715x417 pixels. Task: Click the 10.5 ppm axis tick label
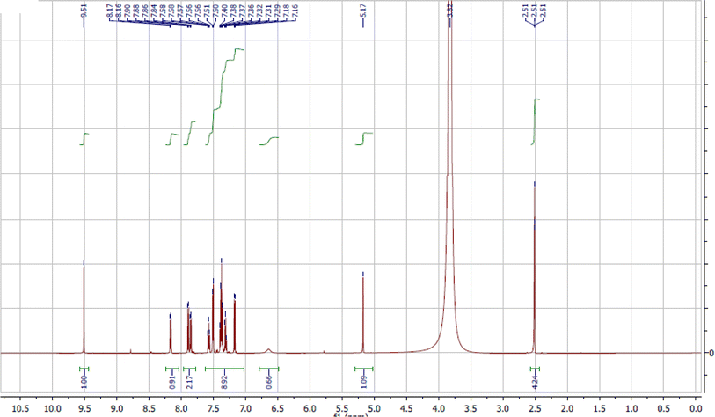20,408
